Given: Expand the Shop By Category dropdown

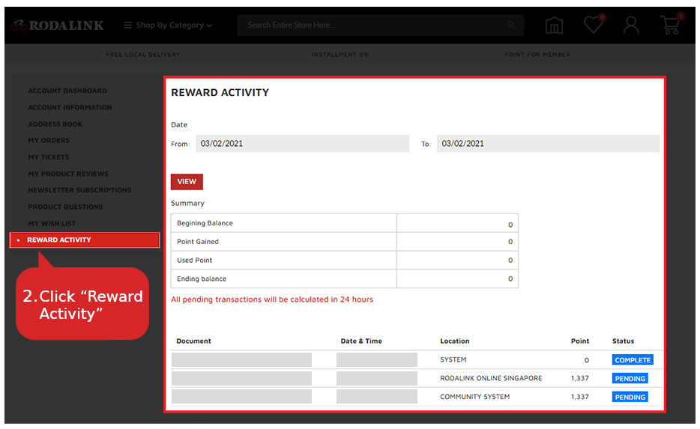Looking at the screenshot, I should (168, 25).
